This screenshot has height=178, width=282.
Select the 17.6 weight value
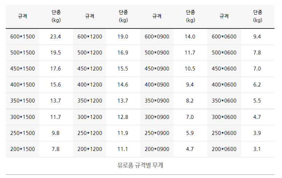coord(55,69)
